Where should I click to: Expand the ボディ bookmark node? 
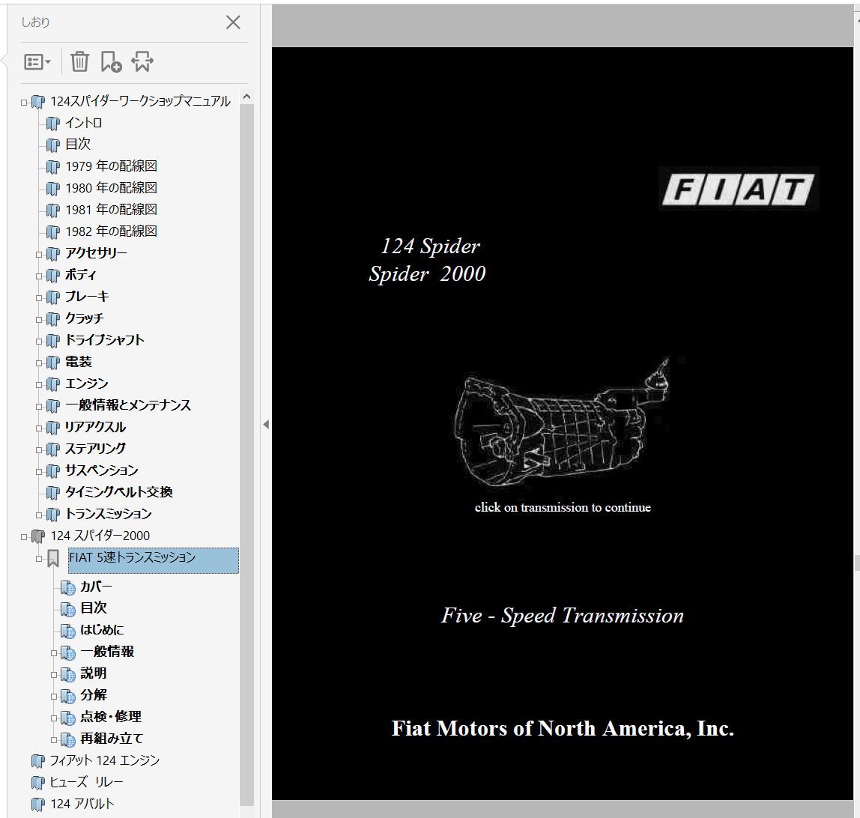39,276
